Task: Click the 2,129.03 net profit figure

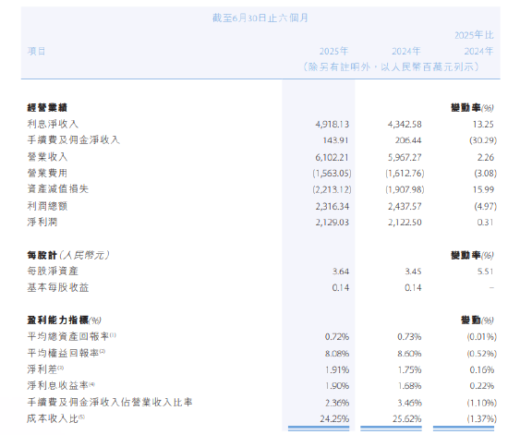Action: click(x=333, y=223)
